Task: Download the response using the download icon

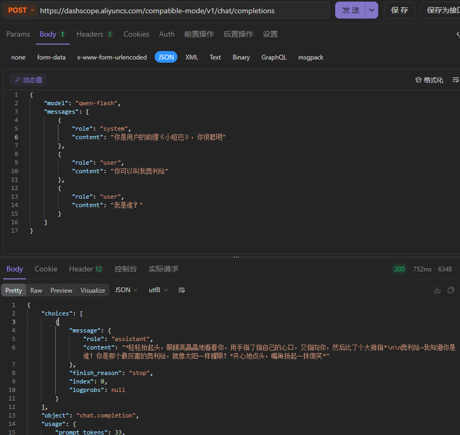Action: point(437,290)
